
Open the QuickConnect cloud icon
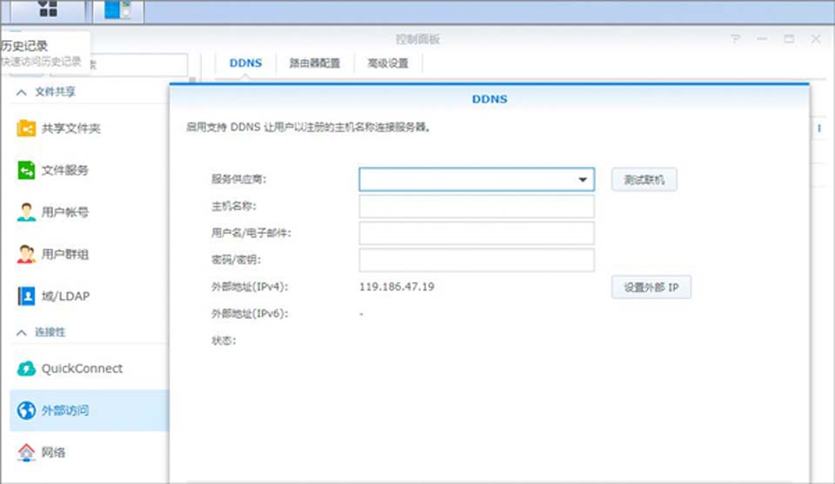point(26,368)
